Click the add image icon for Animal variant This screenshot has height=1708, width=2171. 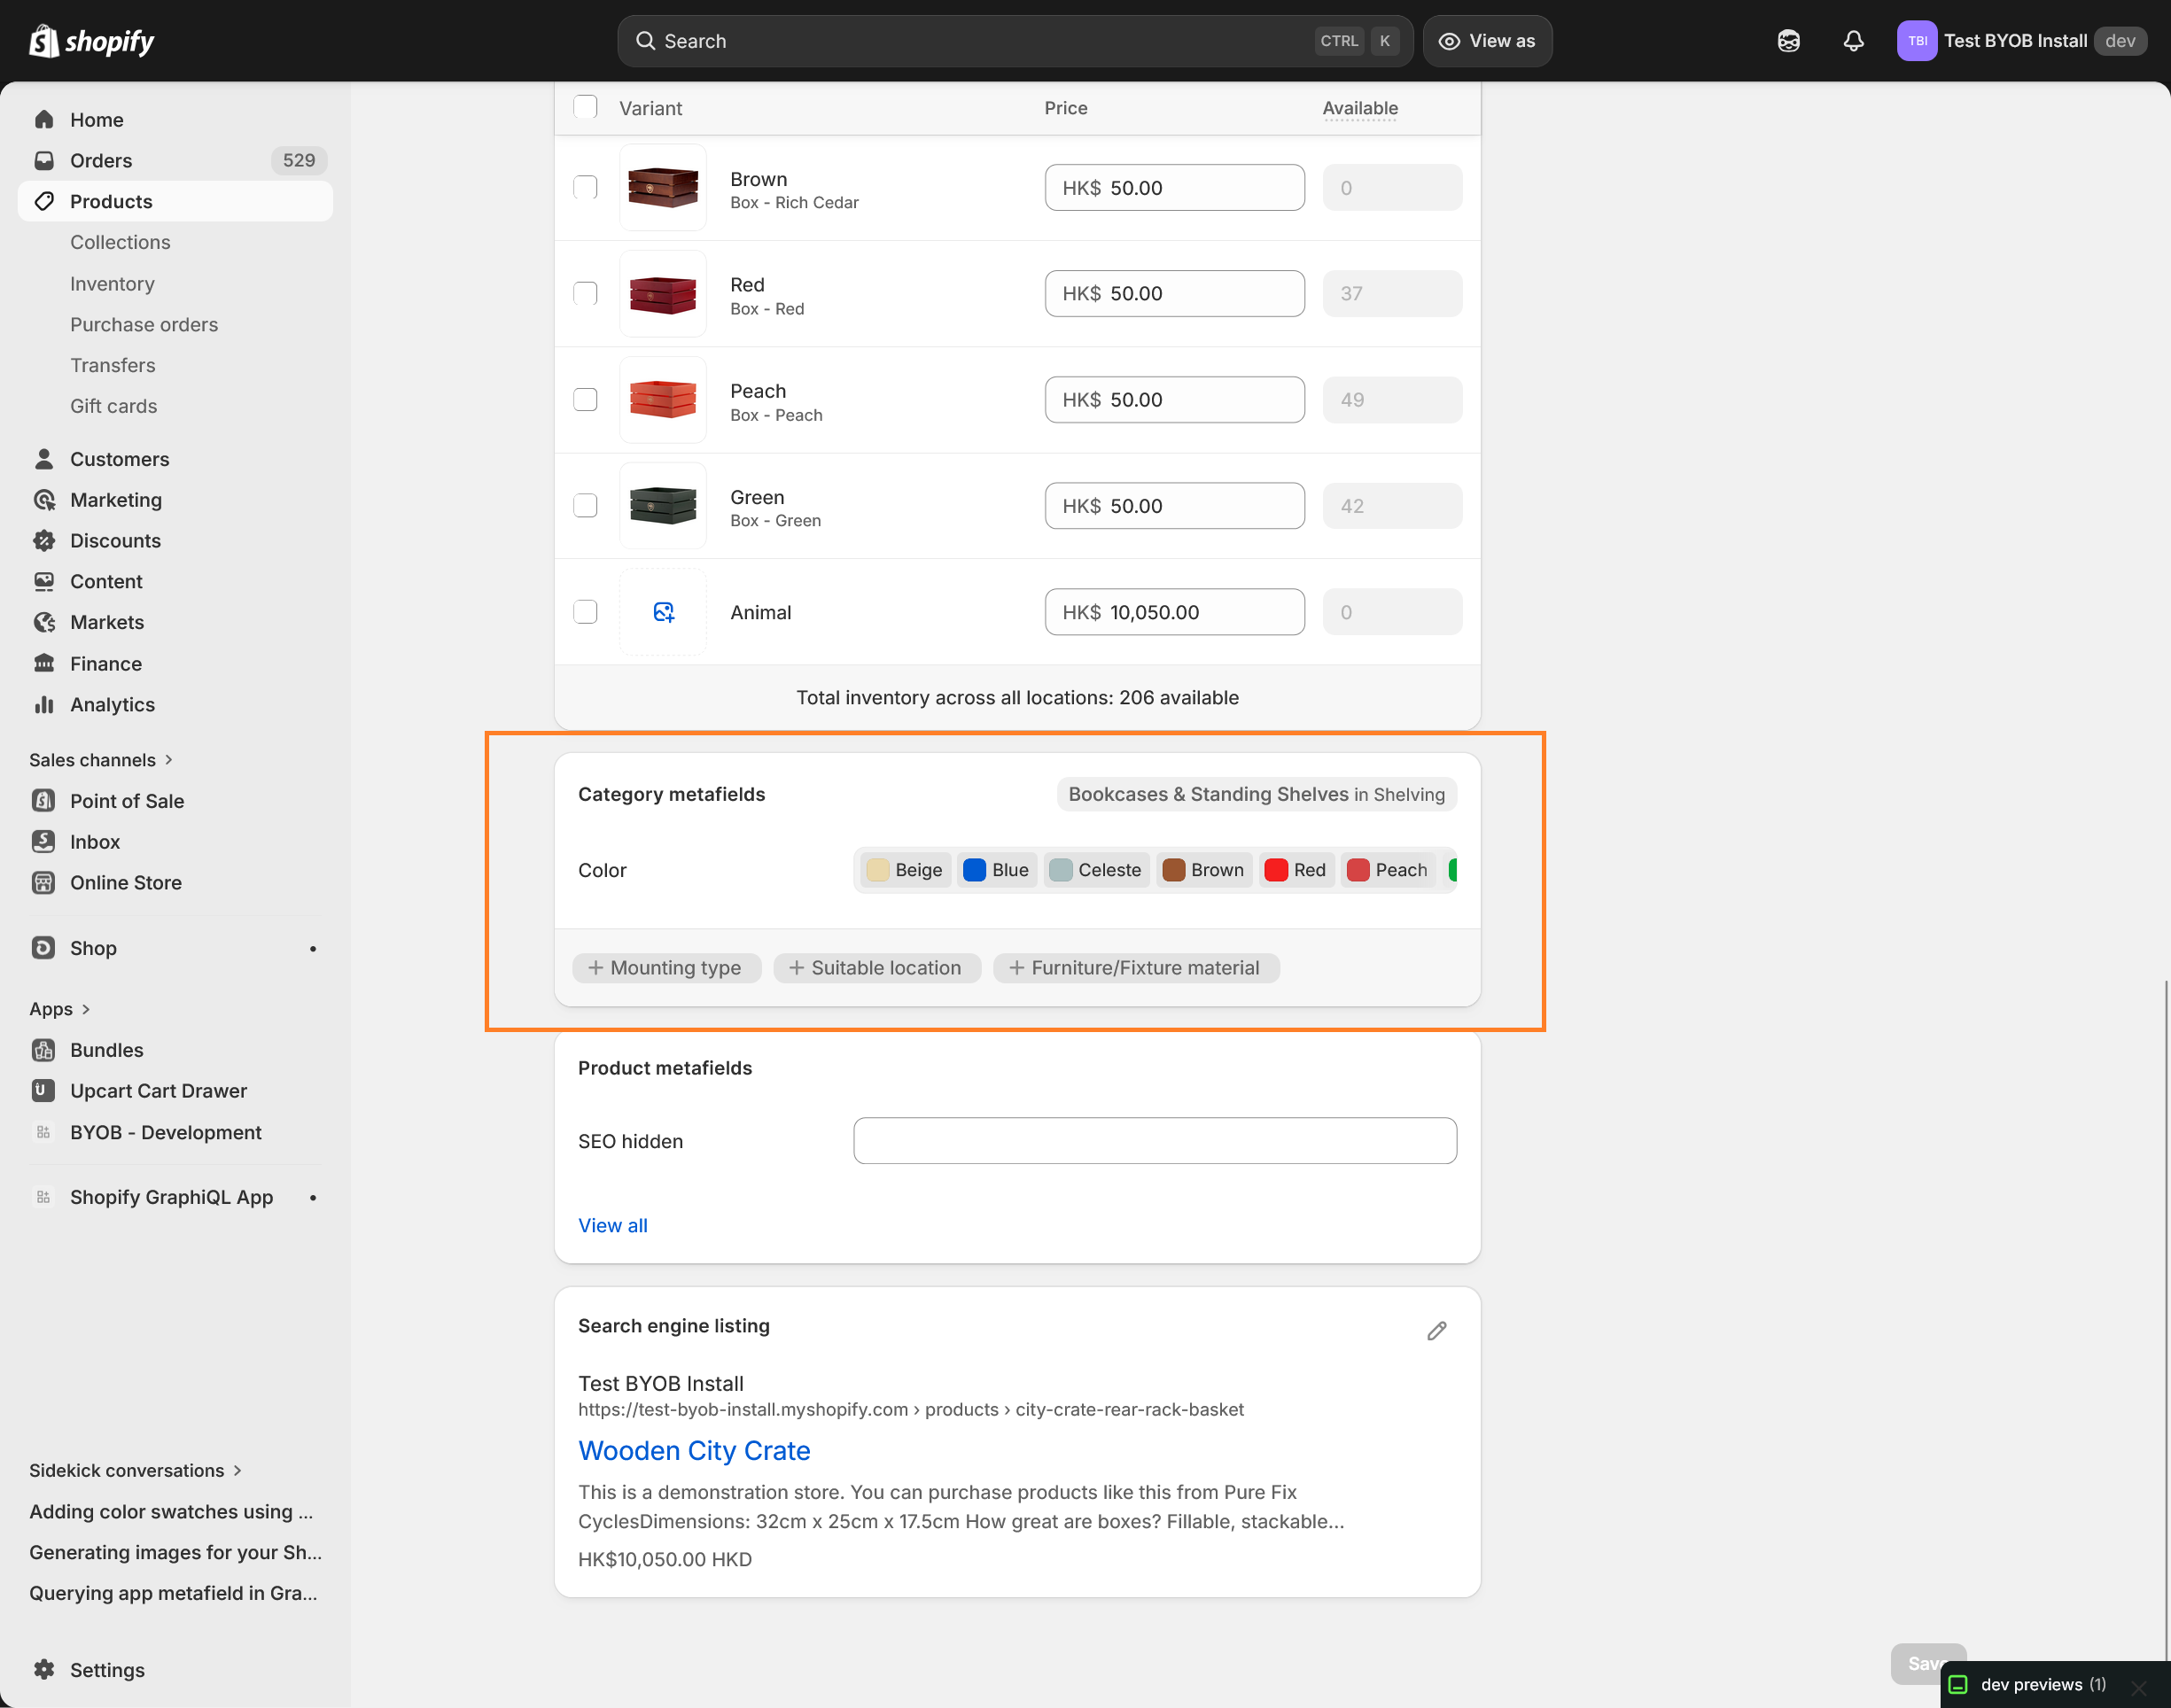[x=663, y=612]
